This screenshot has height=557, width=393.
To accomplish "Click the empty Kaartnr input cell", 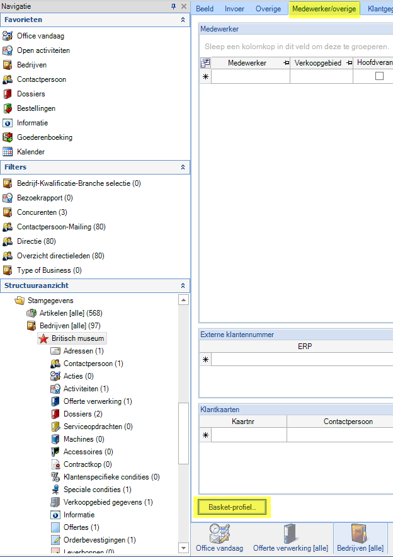I will click(x=249, y=435).
